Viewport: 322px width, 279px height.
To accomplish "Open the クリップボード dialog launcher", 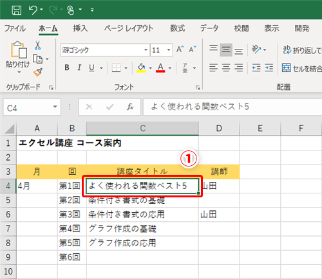I will [51, 87].
